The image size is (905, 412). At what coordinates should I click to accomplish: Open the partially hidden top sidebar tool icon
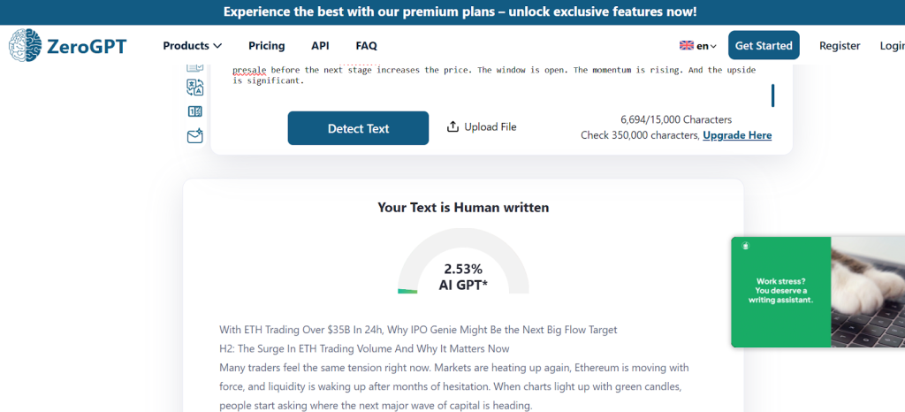195,67
